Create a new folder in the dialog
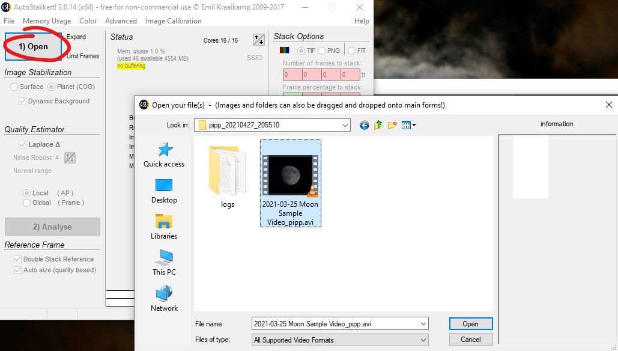Viewport: 618px width, 351px height. point(392,126)
